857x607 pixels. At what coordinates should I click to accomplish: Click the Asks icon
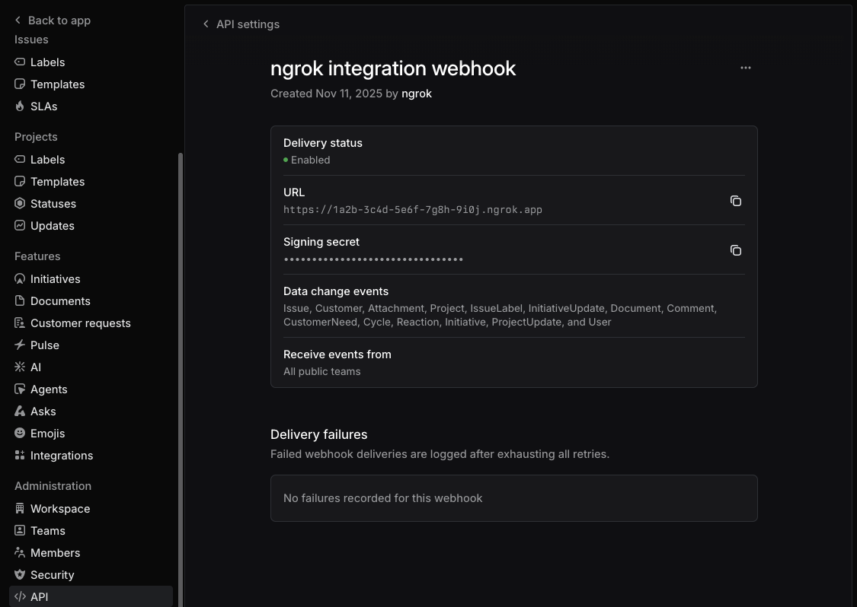(20, 412)
